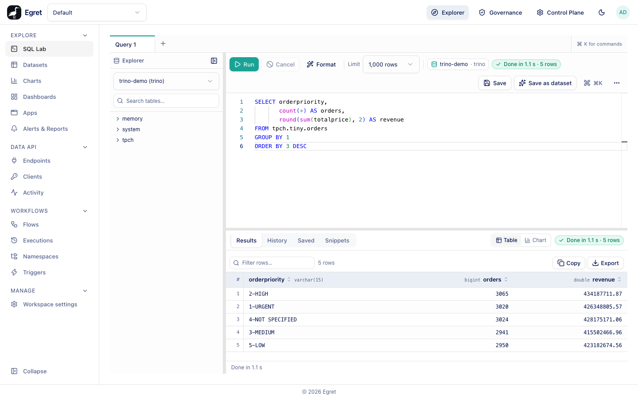Switch to the Snippets tab

337,240
